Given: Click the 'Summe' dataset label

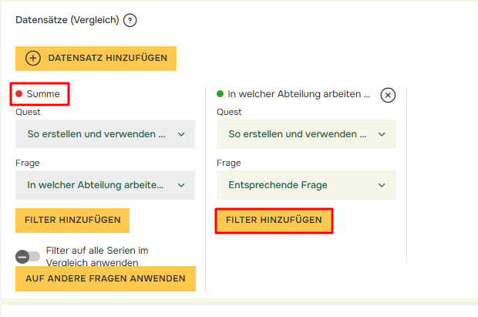Looking at the screenshot, I should (43, 94).
